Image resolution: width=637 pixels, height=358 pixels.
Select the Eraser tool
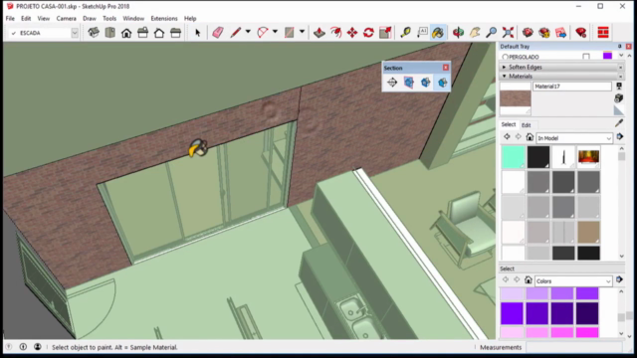[x=218, y=33]
